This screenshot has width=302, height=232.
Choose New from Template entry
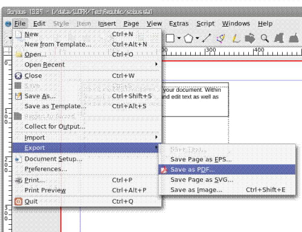click(x=87, y=44)
